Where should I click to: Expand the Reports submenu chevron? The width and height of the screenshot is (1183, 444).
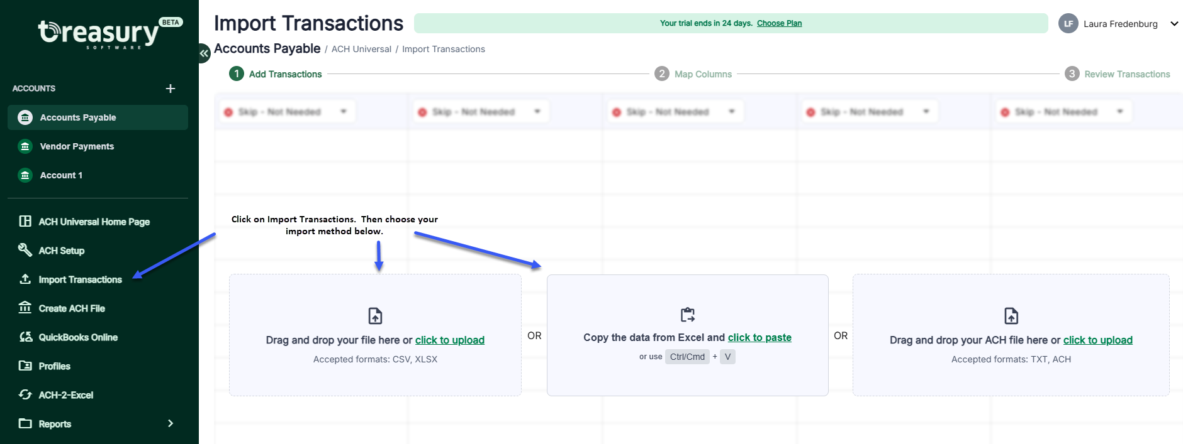[171, 423]
